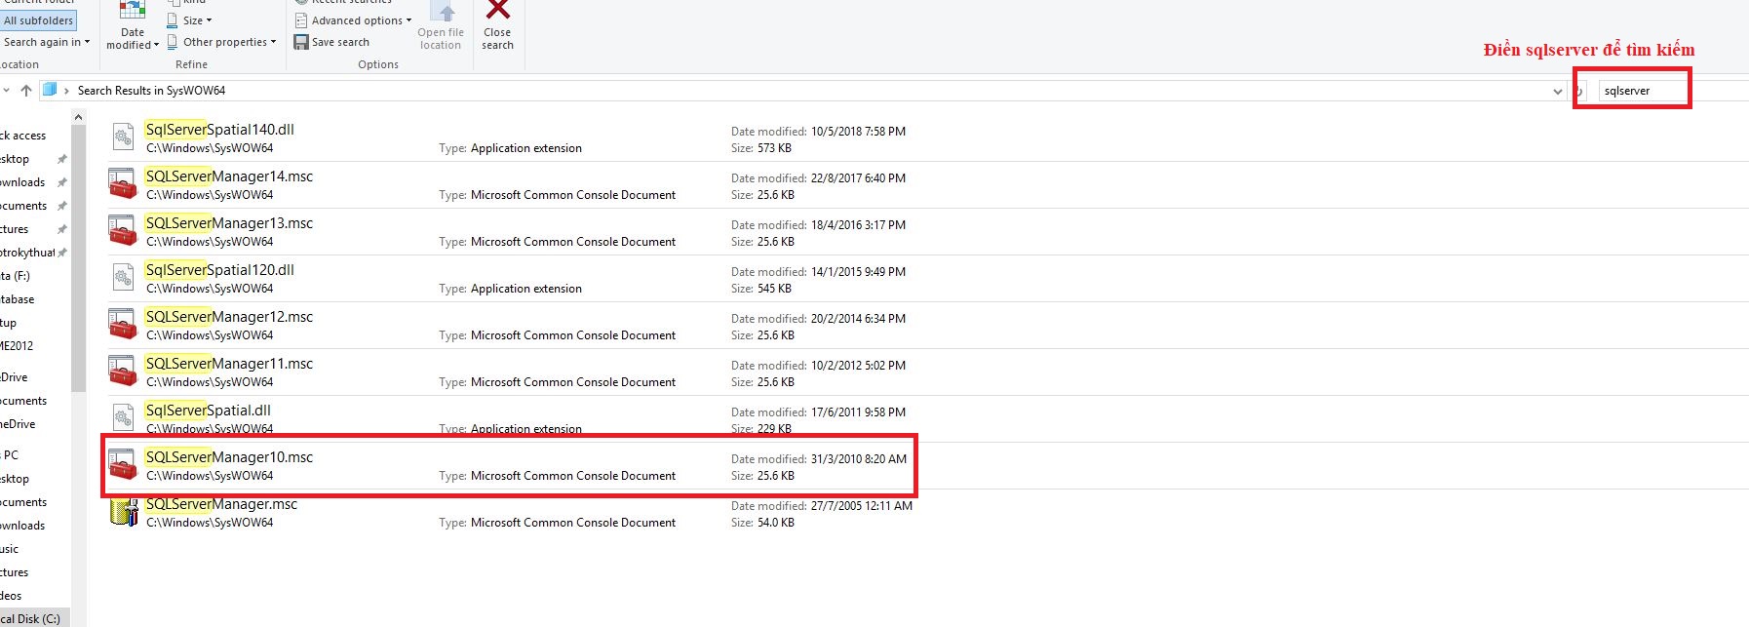1749x627 pixels.
Task: Open Quick access in navigation pane
Action: pyautogui.click(x=23, y=136)
